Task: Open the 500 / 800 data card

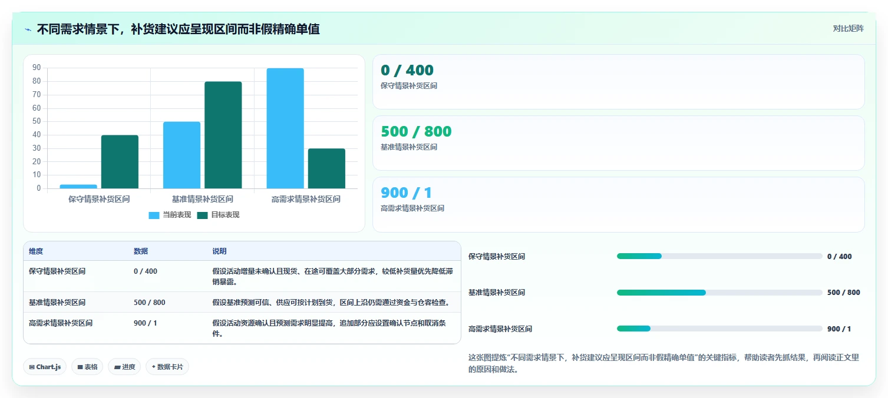Action: (619, 143)
